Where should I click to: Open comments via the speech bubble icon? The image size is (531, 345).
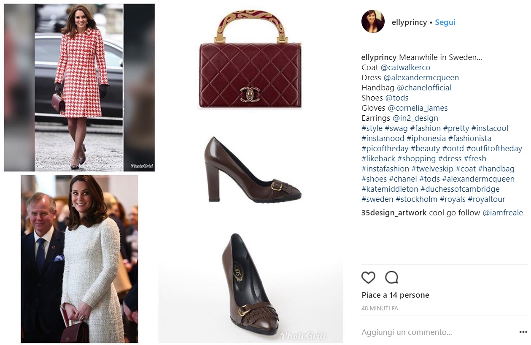tap(392, 277)
